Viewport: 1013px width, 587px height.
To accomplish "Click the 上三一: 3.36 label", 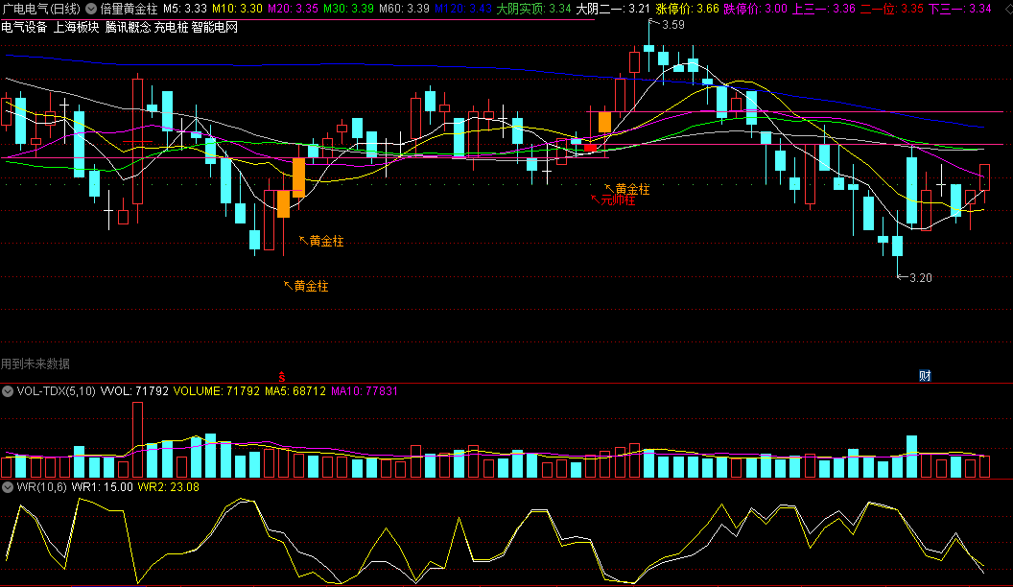I will click(824, 9).
